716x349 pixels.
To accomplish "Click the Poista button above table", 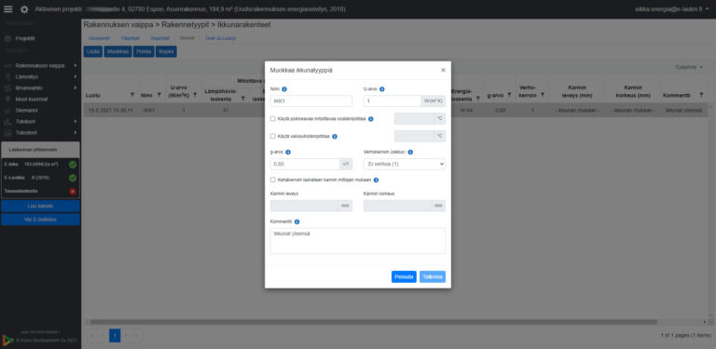I will 144,51.
